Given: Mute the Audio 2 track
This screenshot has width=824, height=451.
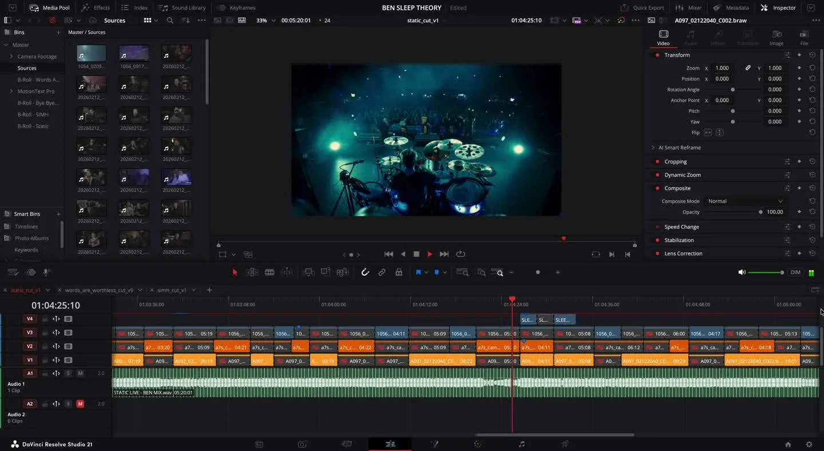Looking at the screenshot, I should (x=80, y=404).
